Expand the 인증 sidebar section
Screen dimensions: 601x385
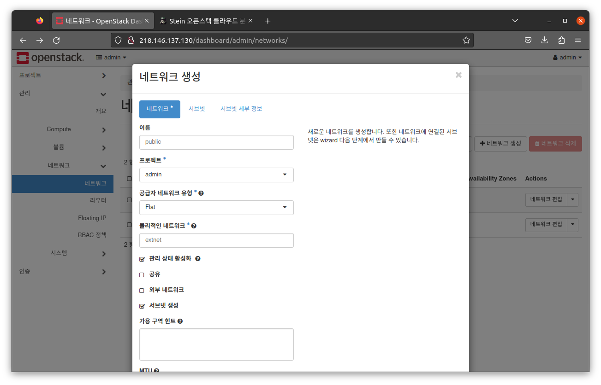[63, 272]
